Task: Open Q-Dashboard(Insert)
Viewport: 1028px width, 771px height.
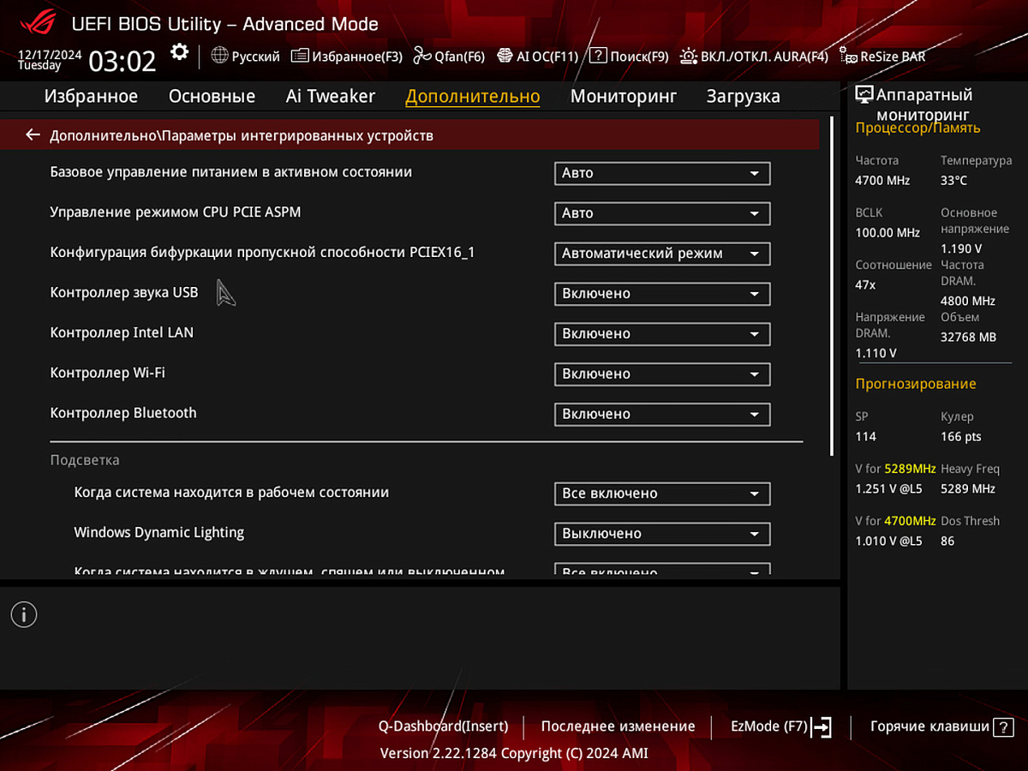Action: 444,726
